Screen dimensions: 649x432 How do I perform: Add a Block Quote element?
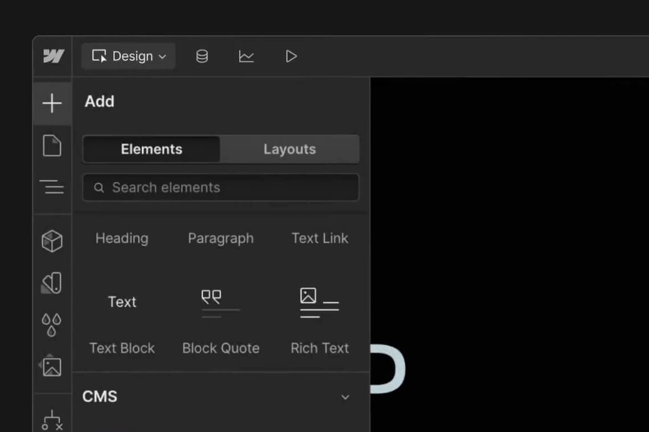(x=221, y=318)
